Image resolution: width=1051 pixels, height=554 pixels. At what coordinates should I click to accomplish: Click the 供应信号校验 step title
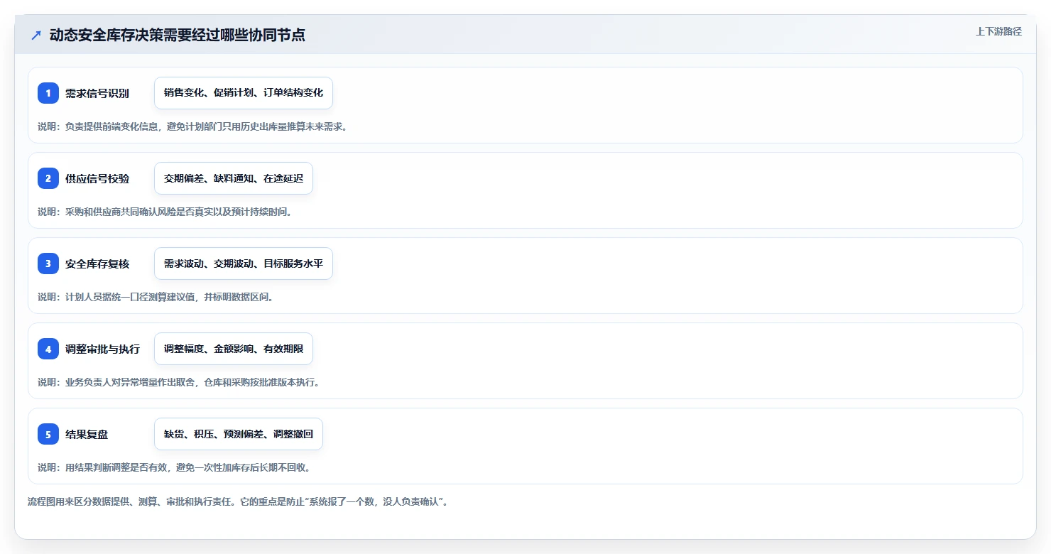pos(97,178)
